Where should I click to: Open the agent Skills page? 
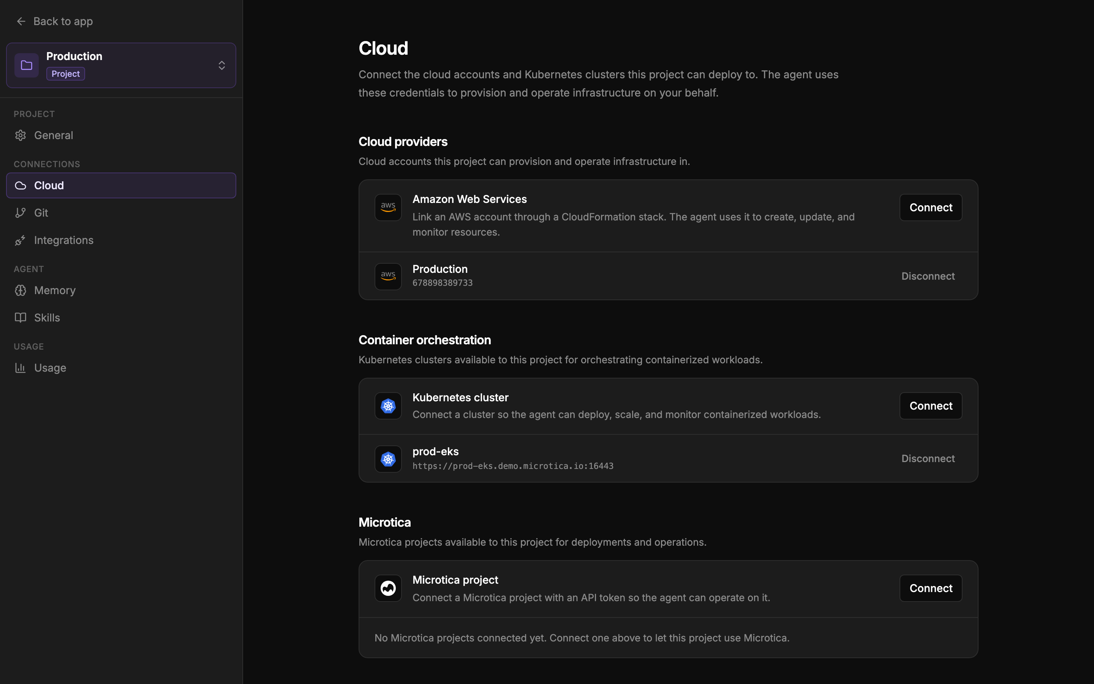[121, 318]
